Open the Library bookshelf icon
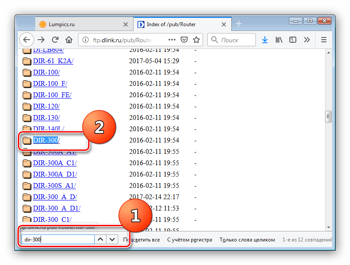This screenshot has height=265, width=350. (x=279, y=40)
